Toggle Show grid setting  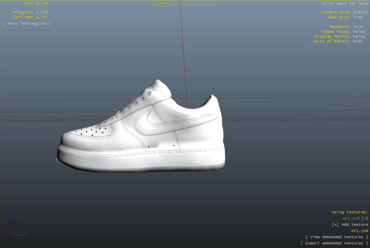pyautogui.click(x=358, y=17)
